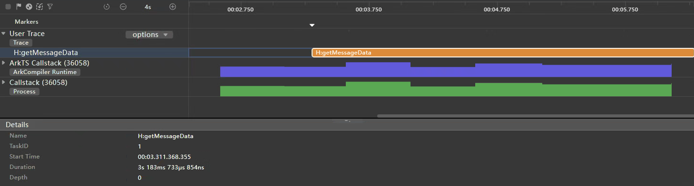Click the horizontal timeline scrollbar
Image resolution: width=694 pixels, height=186 pixels.
pos(536,116)
